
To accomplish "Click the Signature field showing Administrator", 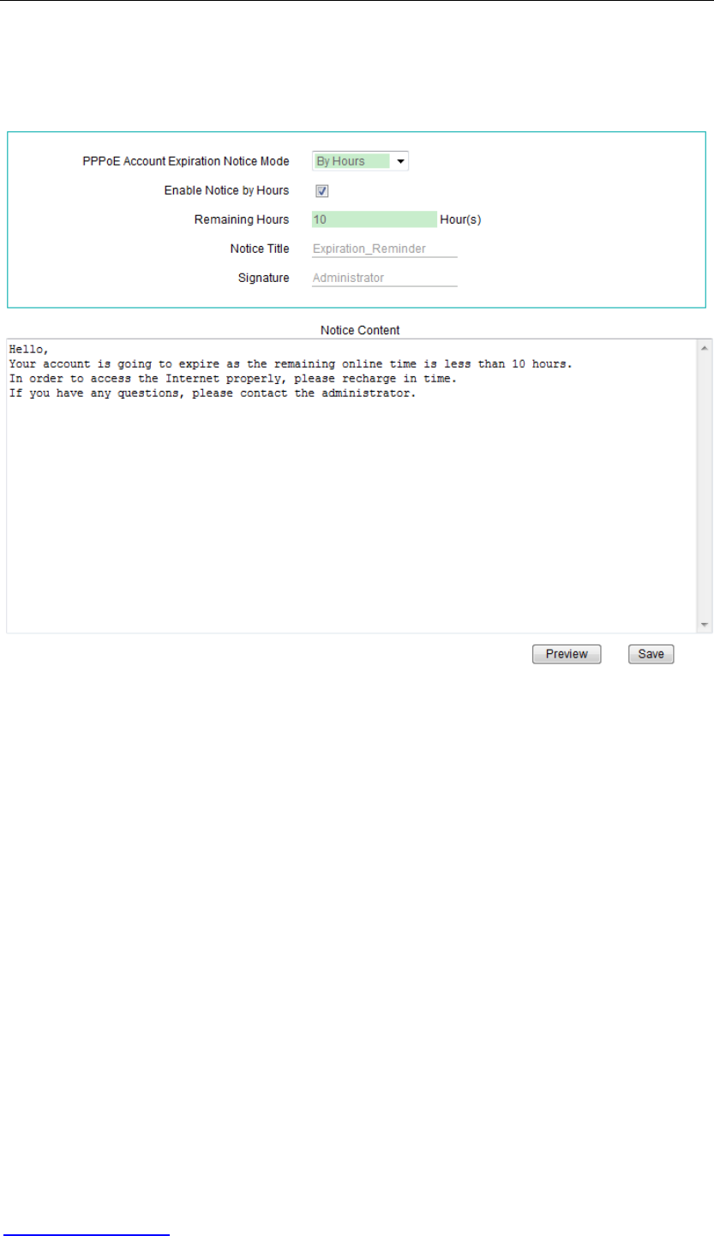I will [x=384, y=278].
